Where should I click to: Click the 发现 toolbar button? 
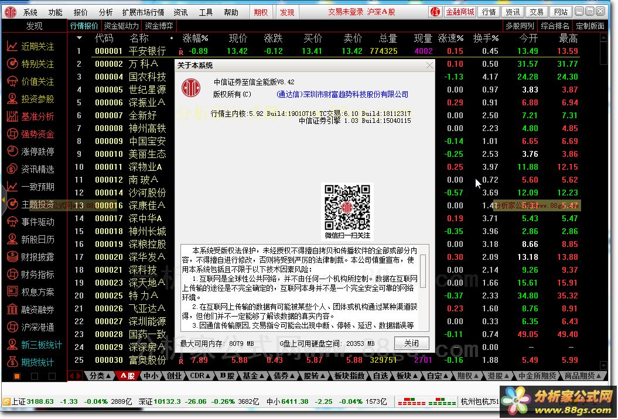(287, 12)
